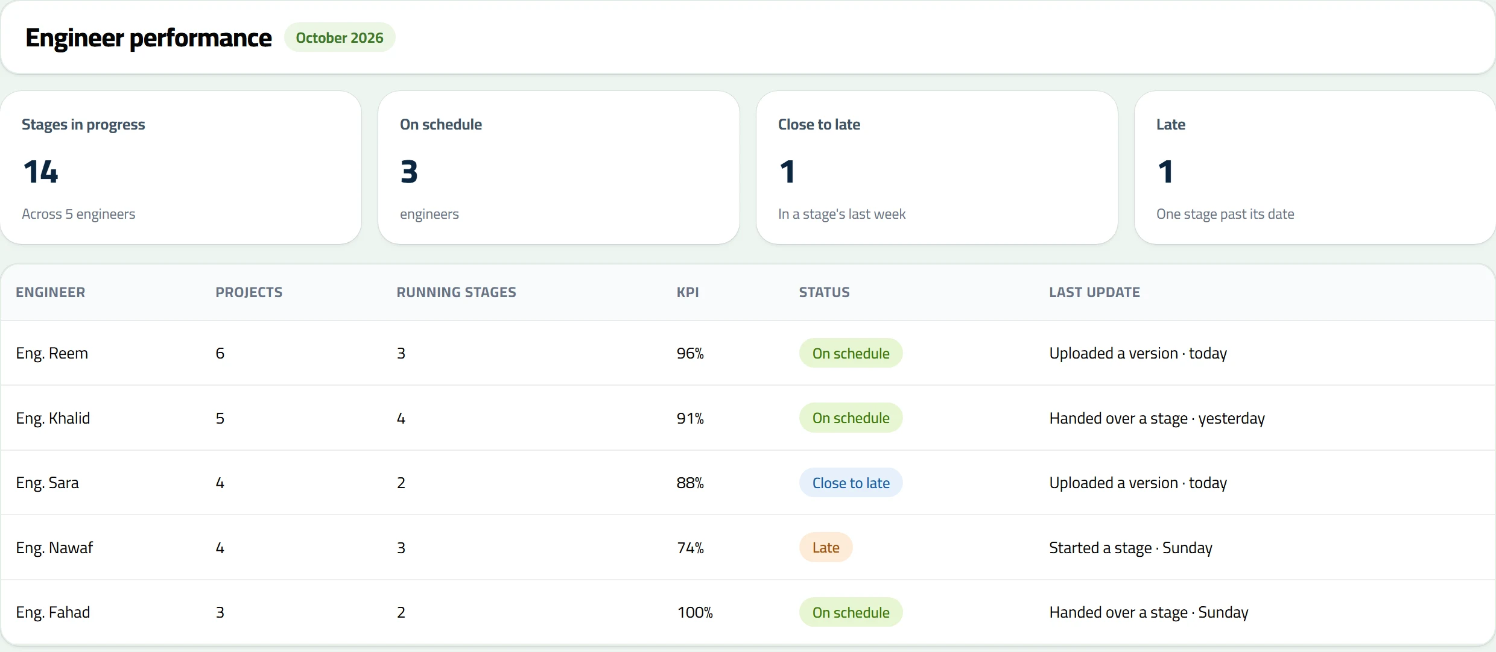Screen dimensions: 1496x652
Task: Click Eng. Sara's Close to late pill
Action: point(851,483)
